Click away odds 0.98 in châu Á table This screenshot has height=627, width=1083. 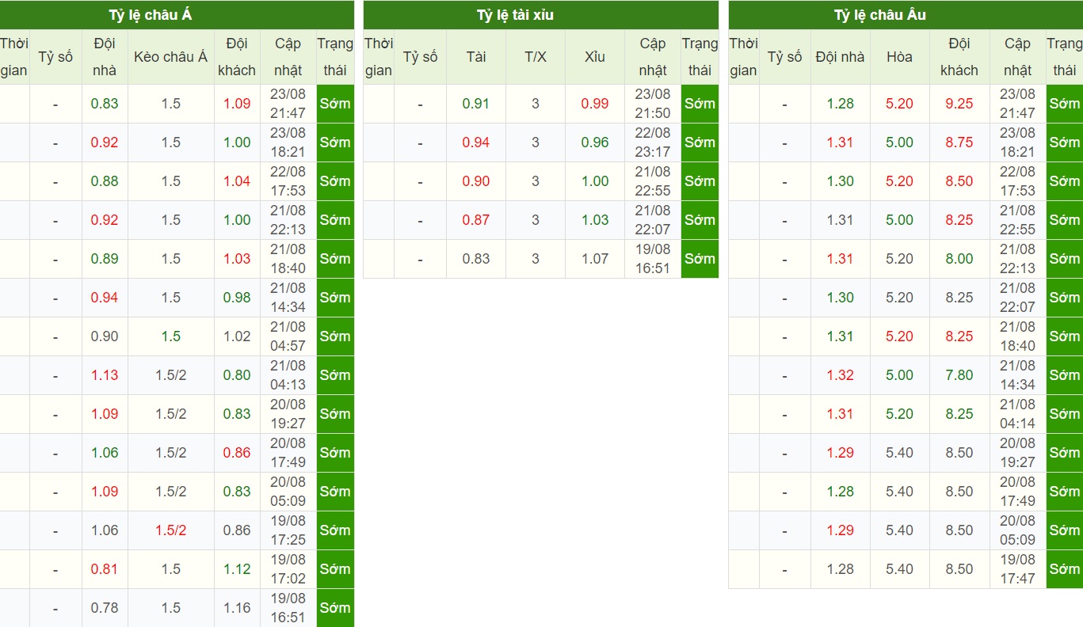coord(237,298)
